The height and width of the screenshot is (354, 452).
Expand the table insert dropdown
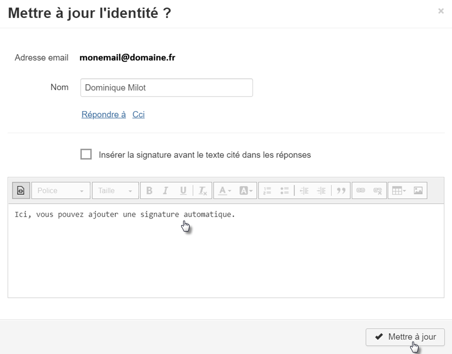pyautogui.click(x=399, y=191)
